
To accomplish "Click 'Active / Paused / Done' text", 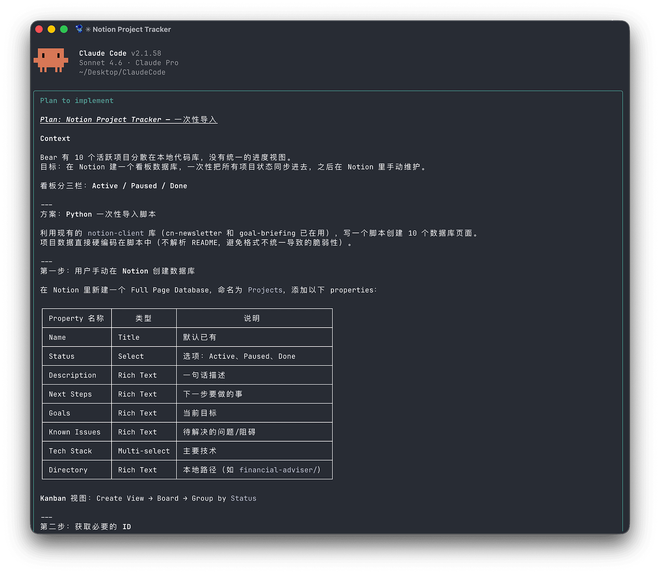I will [140, 186].
